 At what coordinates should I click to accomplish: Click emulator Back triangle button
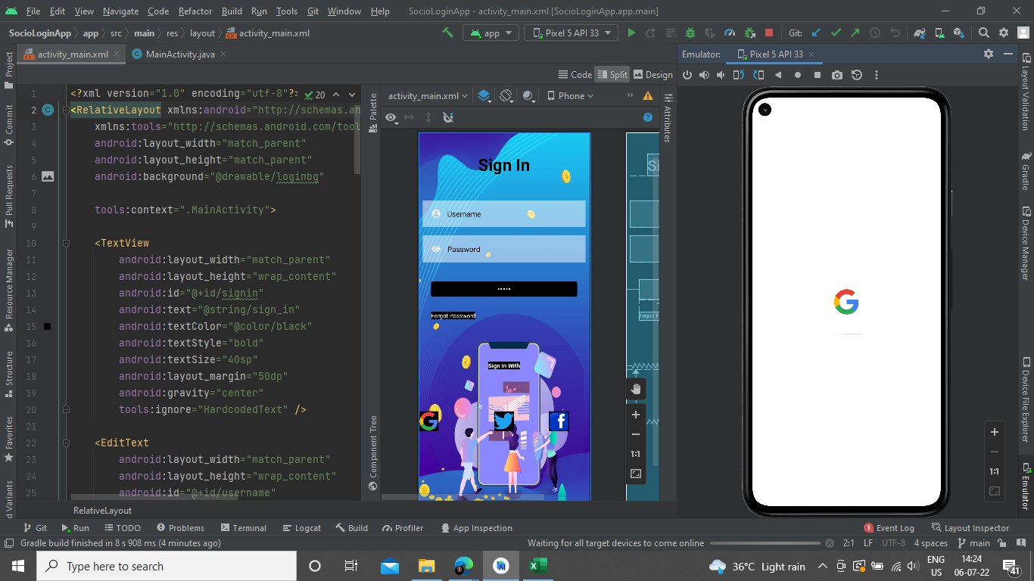click(x=778, y=75)
